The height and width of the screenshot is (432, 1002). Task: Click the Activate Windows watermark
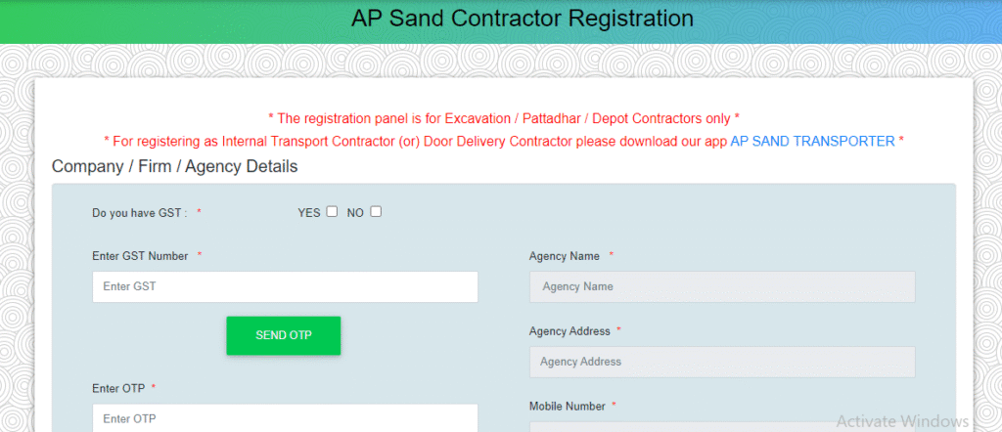point(899,419)
